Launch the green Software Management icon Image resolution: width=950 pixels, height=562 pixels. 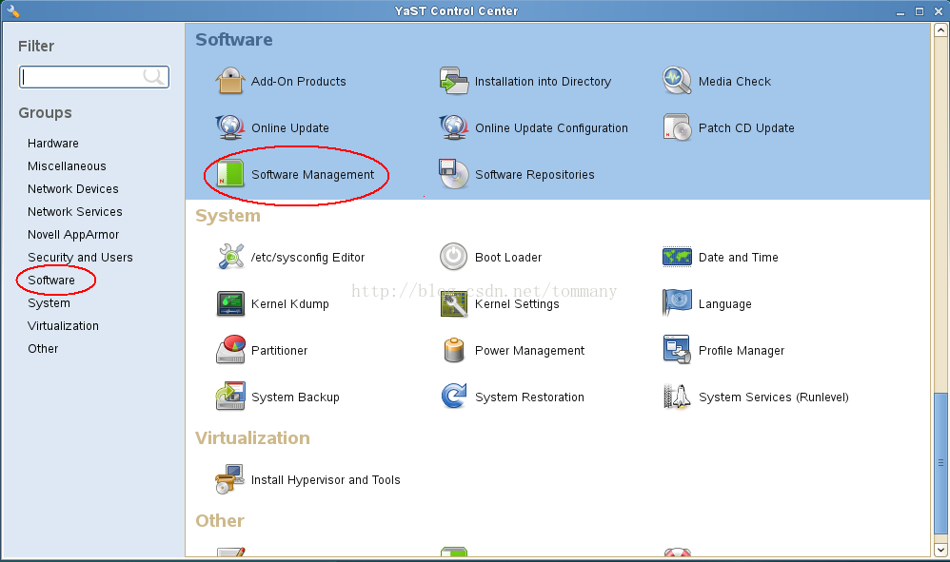[x=230, y=174]
